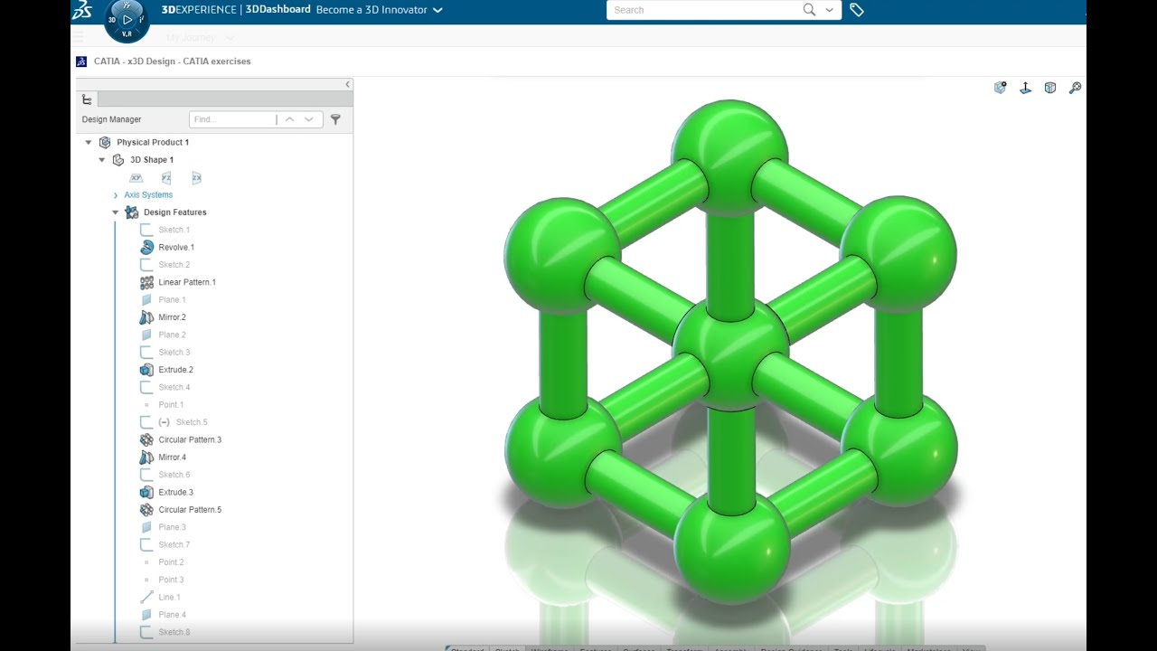Collapse the 3D Shape 1 node
This screenshot has width=1157, height=651.
[x=102, y=160]
